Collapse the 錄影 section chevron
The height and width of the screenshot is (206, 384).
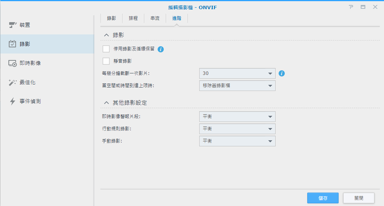(106, 35)
